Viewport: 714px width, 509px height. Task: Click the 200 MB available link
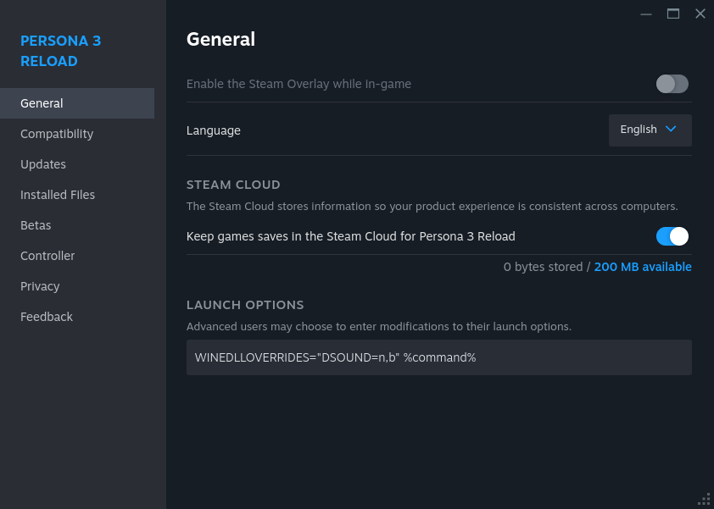click(x=643, y=267)
